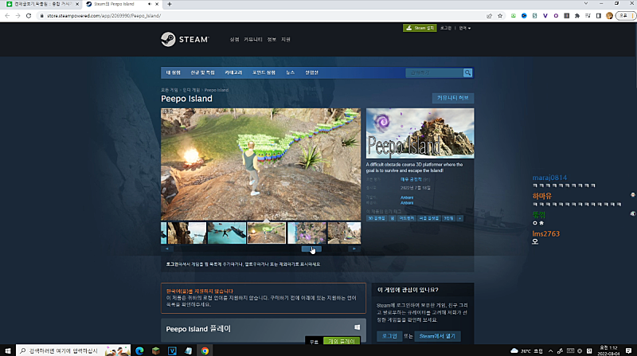Screen dimensions: 637x356
Task: Open the Community menu in Steam header
Action: pyautogui.click(x=253, y=39)
